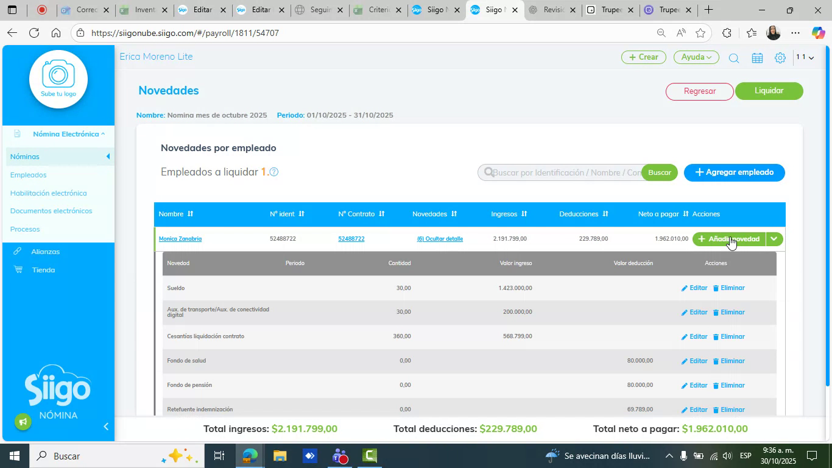The image size is (832, 468).
Task: Open Documentos electrónicos in sidebar
Action: coord(51,211)
